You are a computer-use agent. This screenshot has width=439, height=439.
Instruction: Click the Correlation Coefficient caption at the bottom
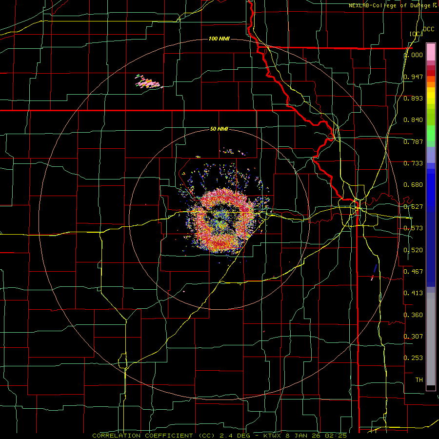pyautogui.click(x=219, y=436)
